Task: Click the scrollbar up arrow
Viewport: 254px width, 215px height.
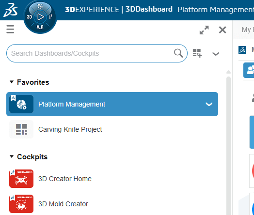Action: point(228,72)
